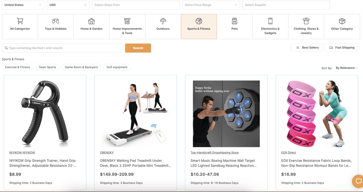This screenshot has height=192, width=363.
Task: Click the Best Sellers button label
Action: point(310,48)
